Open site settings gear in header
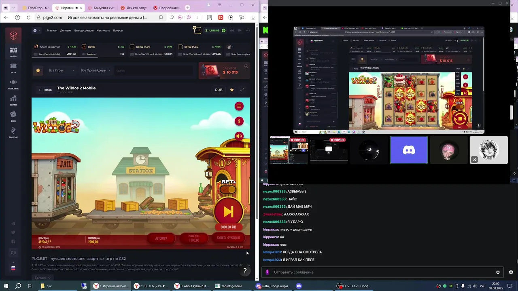The width and height of the screenshot is (518, 291). [232, 30]
